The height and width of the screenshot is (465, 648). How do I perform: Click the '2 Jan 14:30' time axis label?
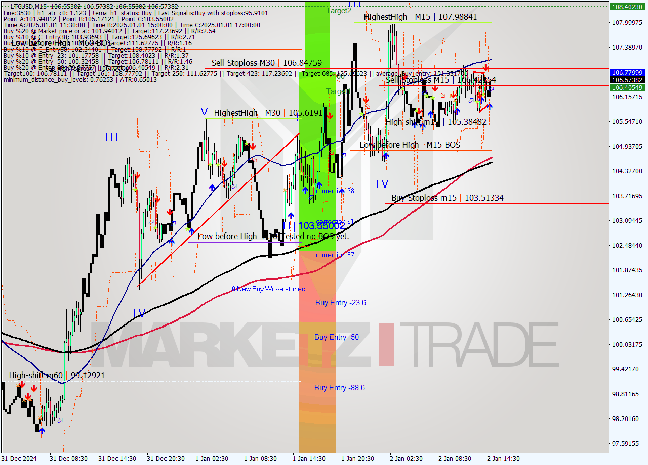coord(503,459)
